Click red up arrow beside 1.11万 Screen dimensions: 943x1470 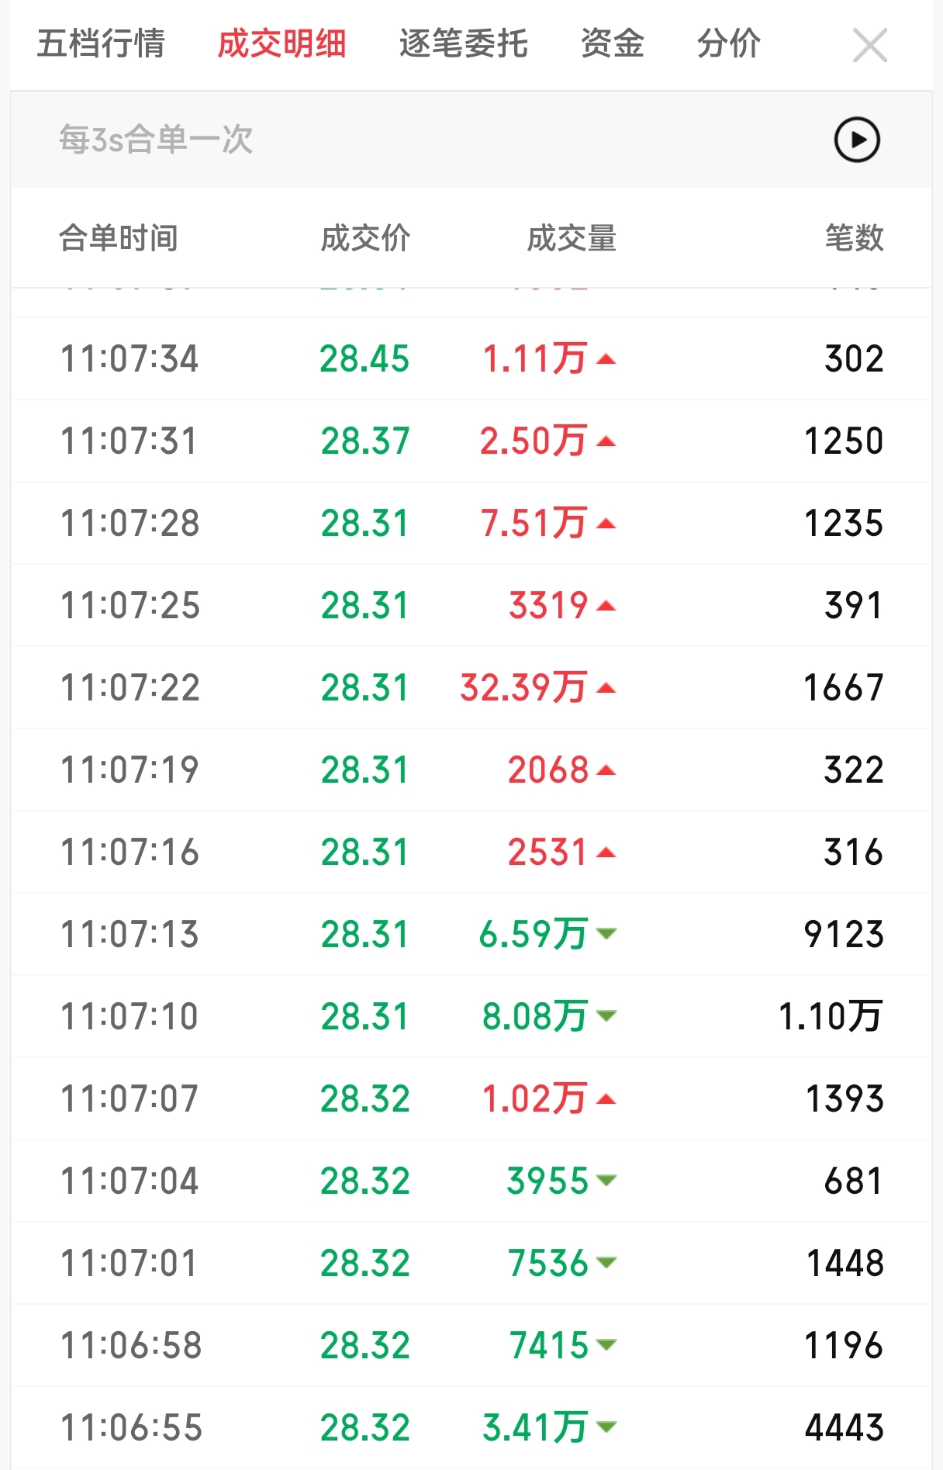point(606,359)
